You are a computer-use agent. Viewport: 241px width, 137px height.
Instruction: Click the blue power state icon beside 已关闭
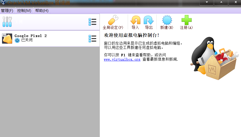pos(17,40)
